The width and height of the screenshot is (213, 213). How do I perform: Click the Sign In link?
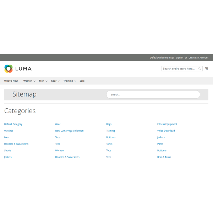(180, 58)
